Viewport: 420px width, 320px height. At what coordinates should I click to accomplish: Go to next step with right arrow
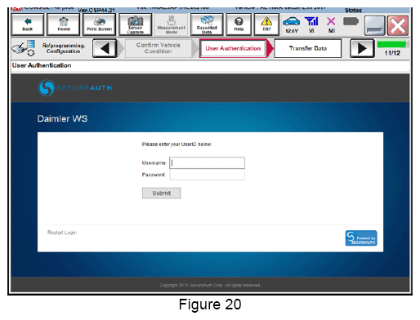pyautogui.click(x=362, y=48)
